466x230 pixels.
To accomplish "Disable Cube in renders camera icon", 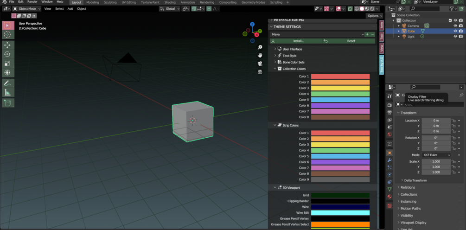I will [460, 31].
